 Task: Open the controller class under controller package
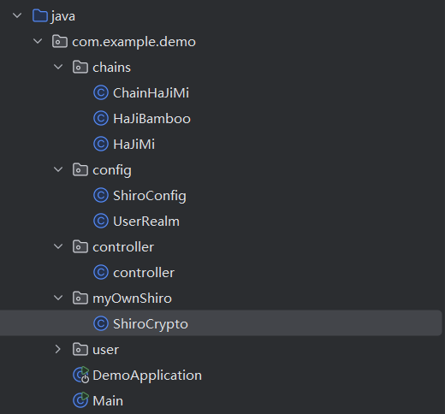tap(144, 273)
